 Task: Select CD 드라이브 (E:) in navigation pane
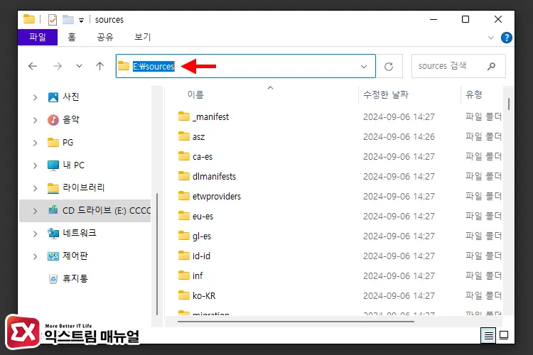pyautogui.click(x=85, y=211)
